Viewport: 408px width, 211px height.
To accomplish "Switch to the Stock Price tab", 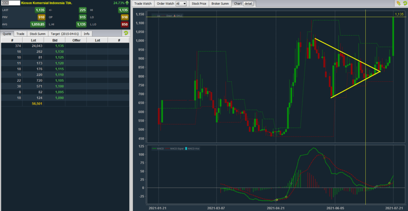I will click(199, 4).
